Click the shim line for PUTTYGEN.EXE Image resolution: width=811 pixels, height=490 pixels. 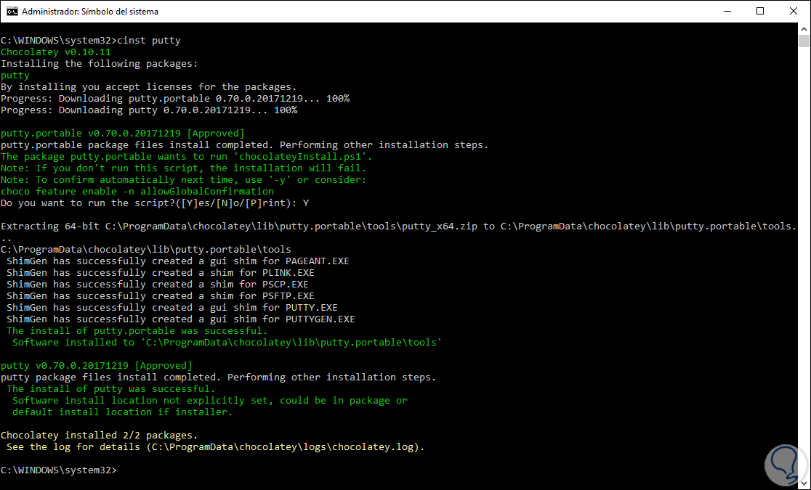coord(180,319)
